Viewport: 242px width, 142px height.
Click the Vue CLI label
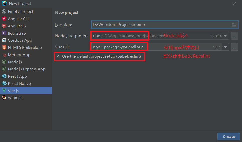pos(62,47)
